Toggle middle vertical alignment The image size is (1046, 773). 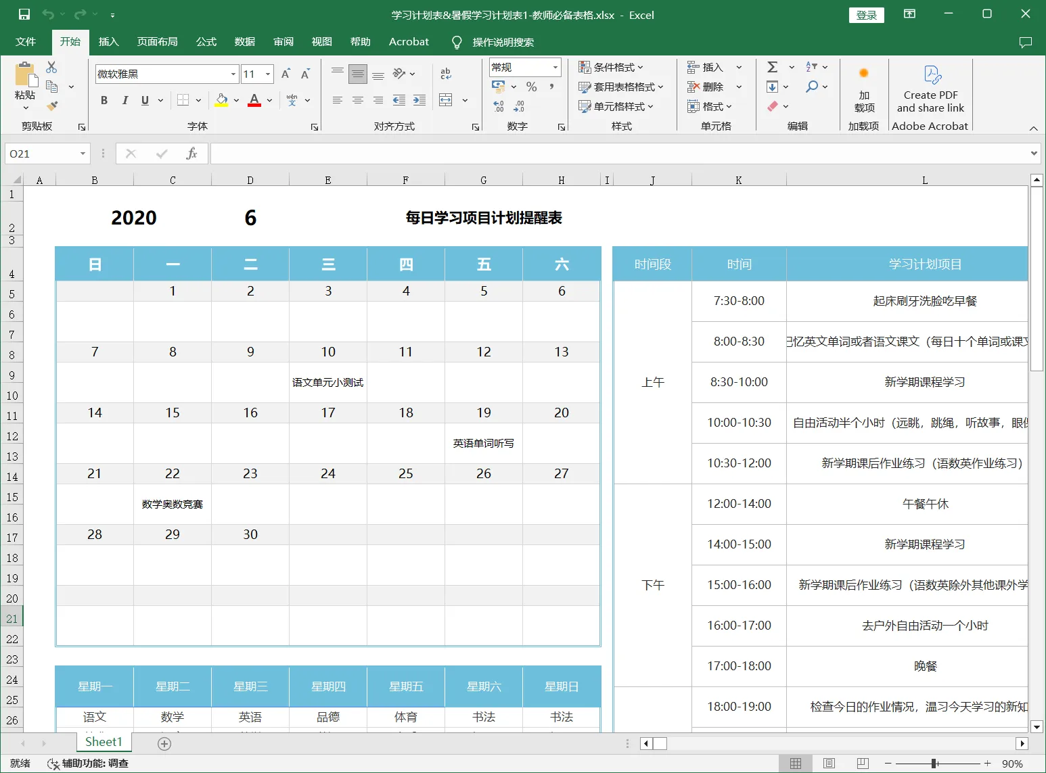pyautogui.click(x=358, y=74)
